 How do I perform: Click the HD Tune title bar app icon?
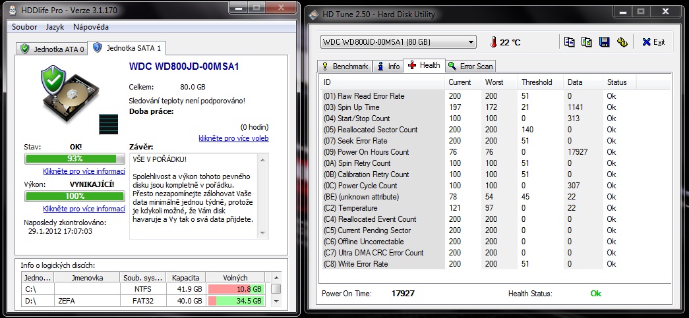314,14
